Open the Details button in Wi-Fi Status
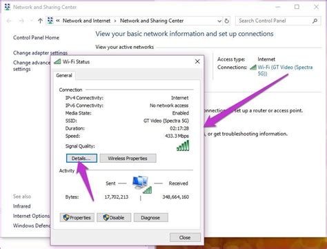The width and height of the screenshot is (327, 249). tap(81, 158)
